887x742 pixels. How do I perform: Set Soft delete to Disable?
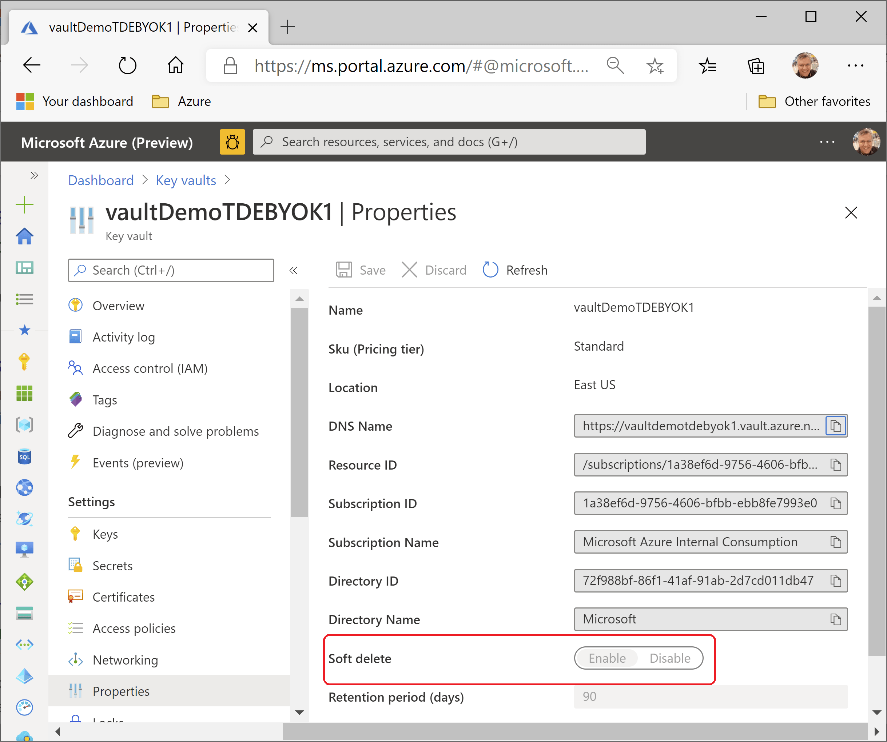[x=669, y=658]
